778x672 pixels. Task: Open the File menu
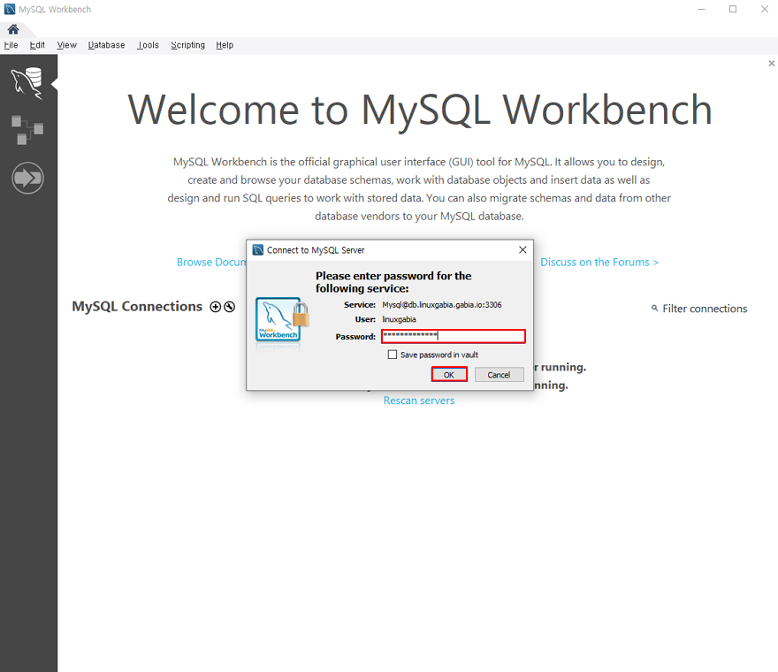pos(11,45)
